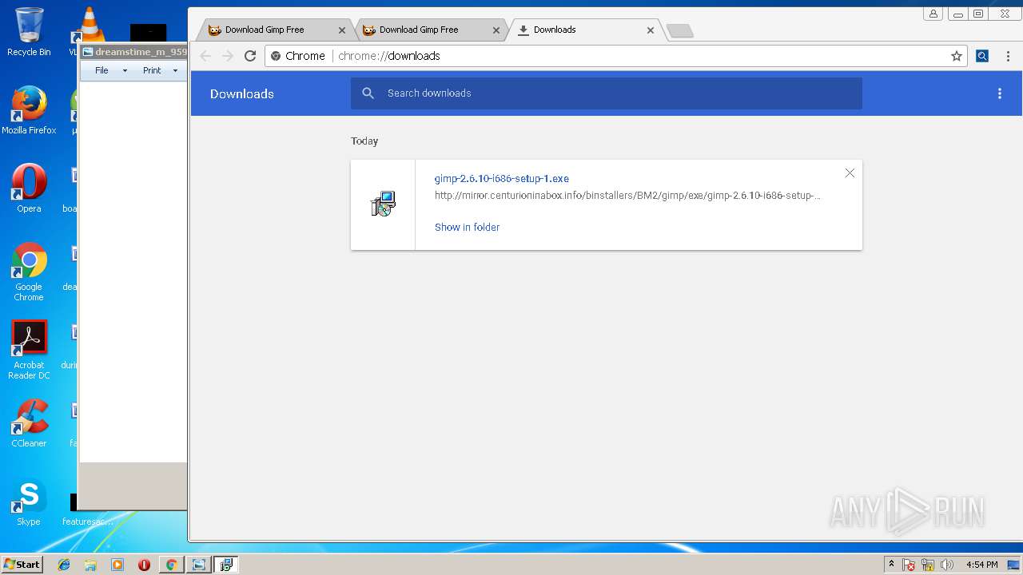The image size is (1023, 575).
Task: Open Action Center flag tray icon
Action: tap(910, 565)
